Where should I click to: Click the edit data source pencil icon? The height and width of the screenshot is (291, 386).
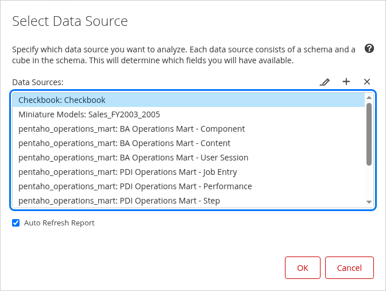pos(325,82)
